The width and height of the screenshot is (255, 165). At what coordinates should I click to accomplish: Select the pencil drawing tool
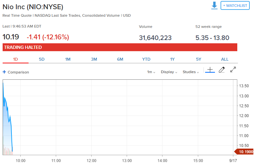222,70
